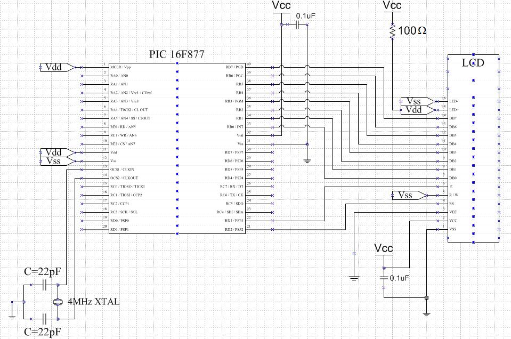Viewport: 511px width, 339px height.
Task: Select the Vss port on the R/W line
Action: [x=409, y=195]
